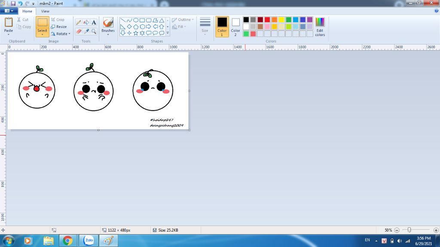Pick the black color swatch
This screenshot has height=247, width=440.
[246, 20]
